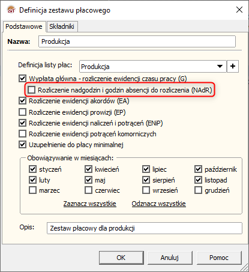Check the wrzesień month checkbox
Viewport: 249px width, 272px height.
[146, 190]
